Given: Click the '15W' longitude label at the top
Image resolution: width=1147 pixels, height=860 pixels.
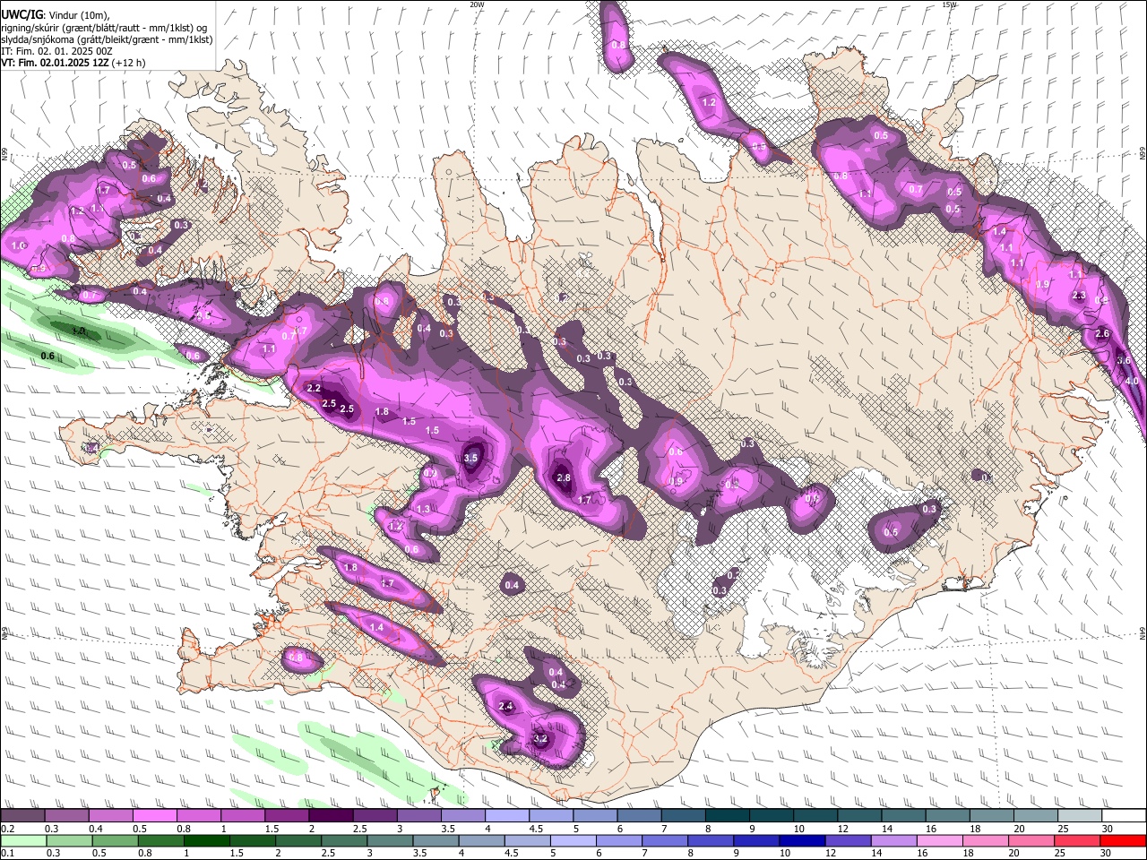Looking at the screenshot, I should click(x=949, y=4).
